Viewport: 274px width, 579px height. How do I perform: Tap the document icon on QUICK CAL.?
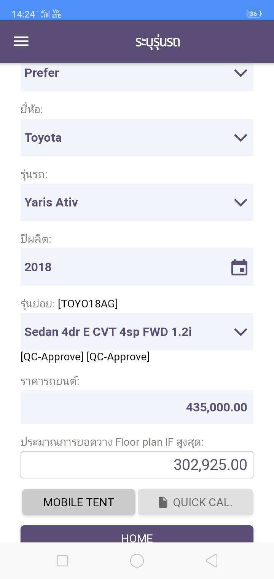[x=163, y=502]
